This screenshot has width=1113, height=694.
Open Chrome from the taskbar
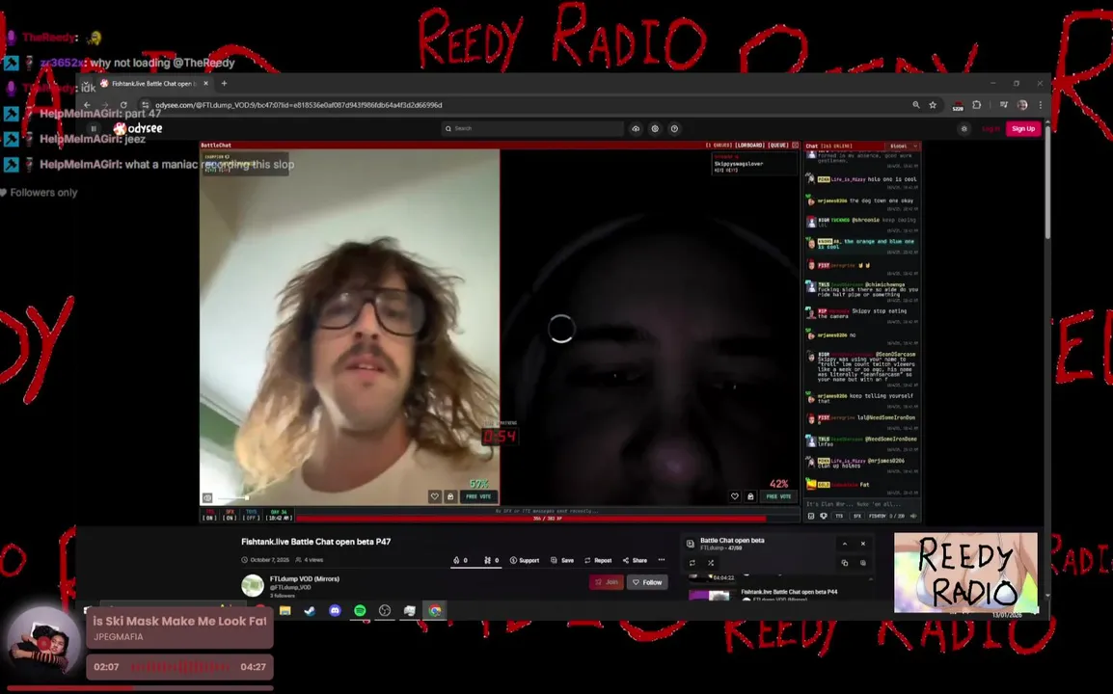point(434,610)
